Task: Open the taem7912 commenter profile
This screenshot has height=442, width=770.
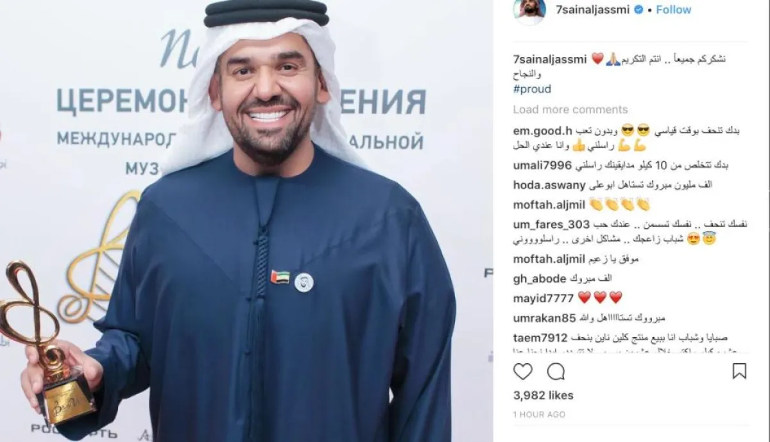Action: (540, 338)
